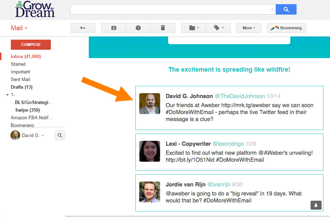Viewport: 330px width, 217px height.
Task: Click David G. Johnson's tweet photo
Action: point(150,104)
